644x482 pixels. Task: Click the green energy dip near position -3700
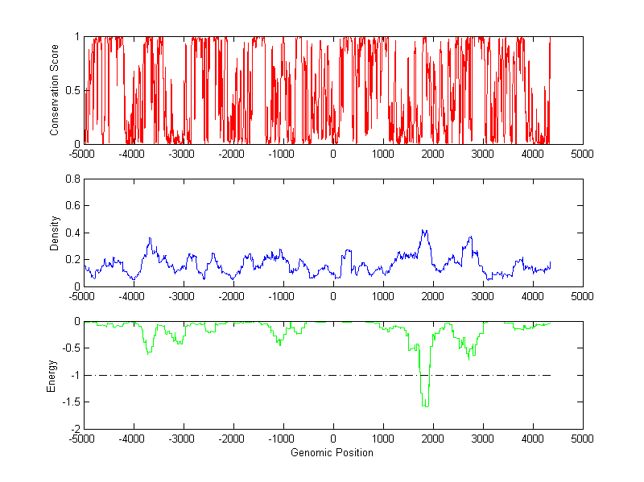click(x=148, y=352)
